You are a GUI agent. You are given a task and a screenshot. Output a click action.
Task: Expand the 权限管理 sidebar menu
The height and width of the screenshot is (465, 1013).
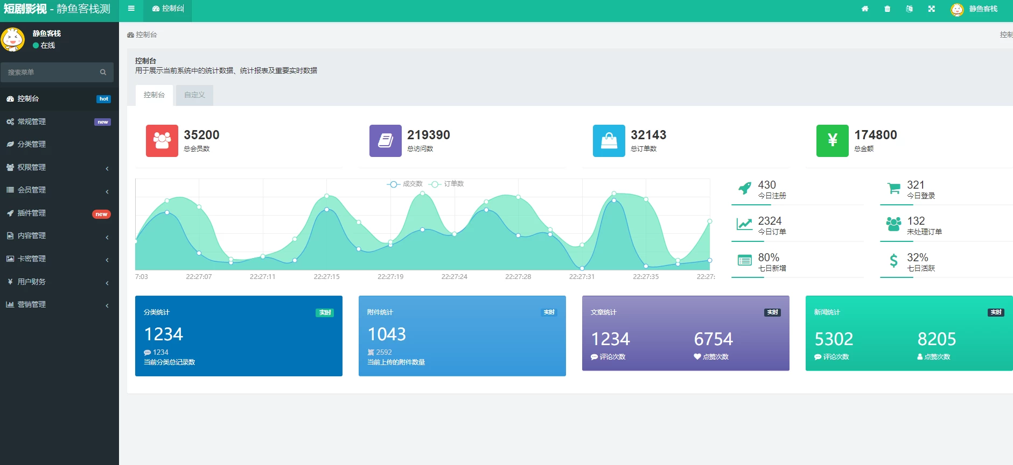coord(58,167)
